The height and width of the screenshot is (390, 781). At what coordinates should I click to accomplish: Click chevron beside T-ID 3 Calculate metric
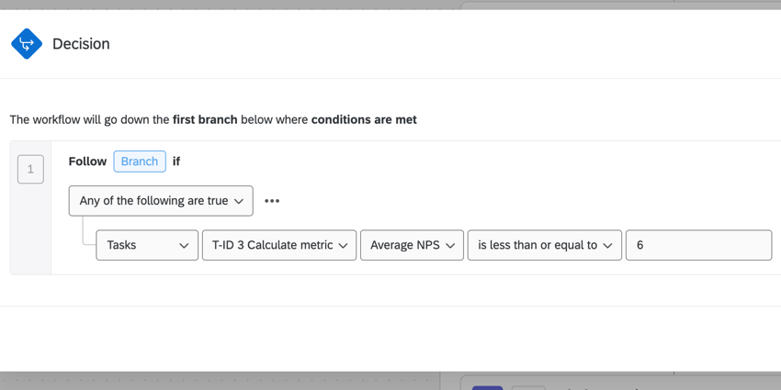(343, 246)
